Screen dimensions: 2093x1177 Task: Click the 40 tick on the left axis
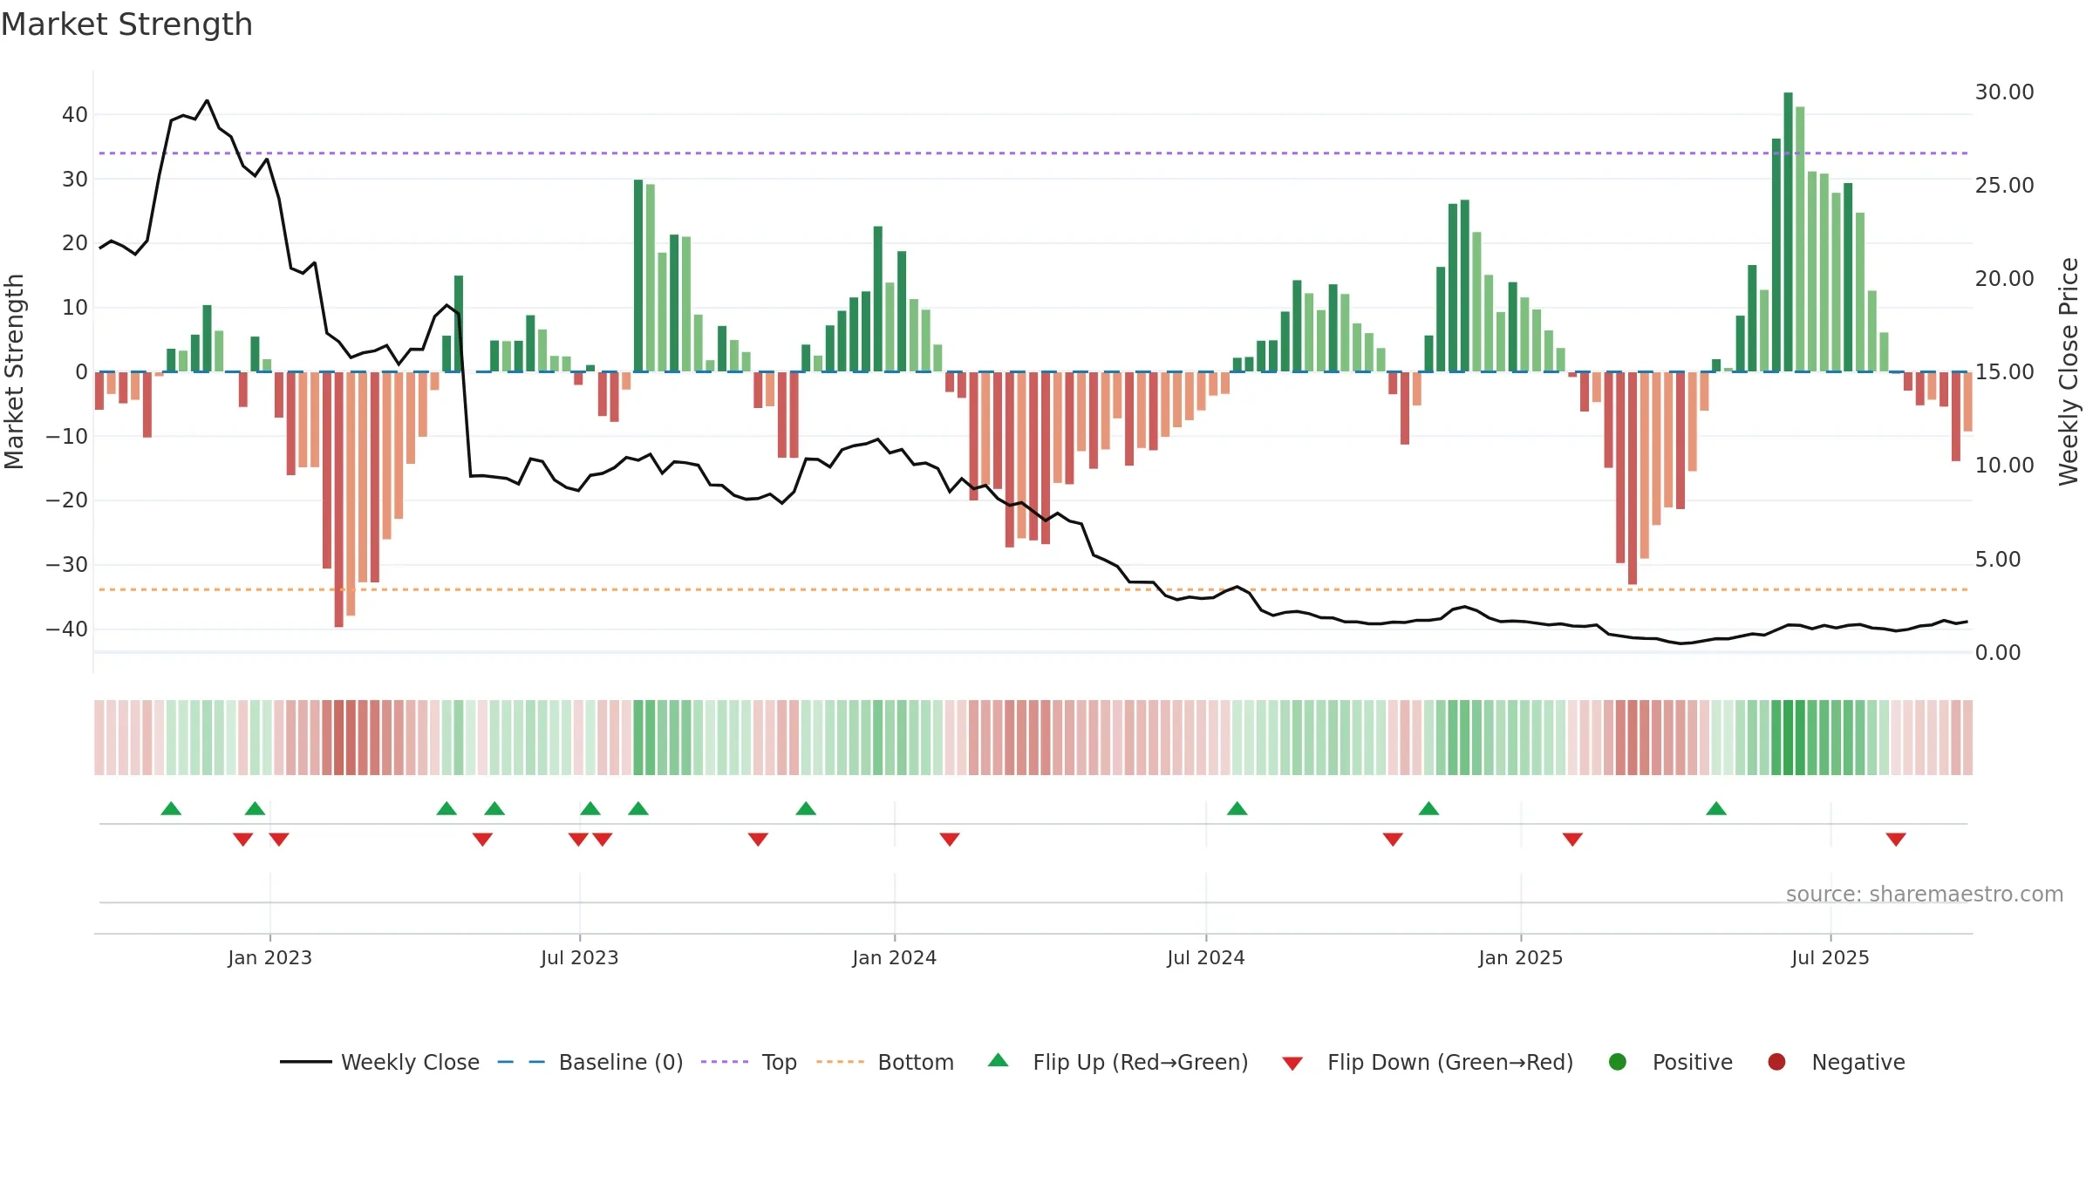75,115
